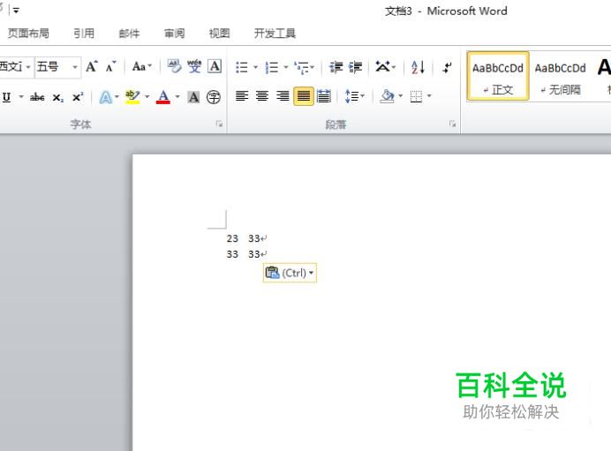This screenshot has height=451, width=611.
Task: Open the font color dropdown arrow
Action: 177,96
